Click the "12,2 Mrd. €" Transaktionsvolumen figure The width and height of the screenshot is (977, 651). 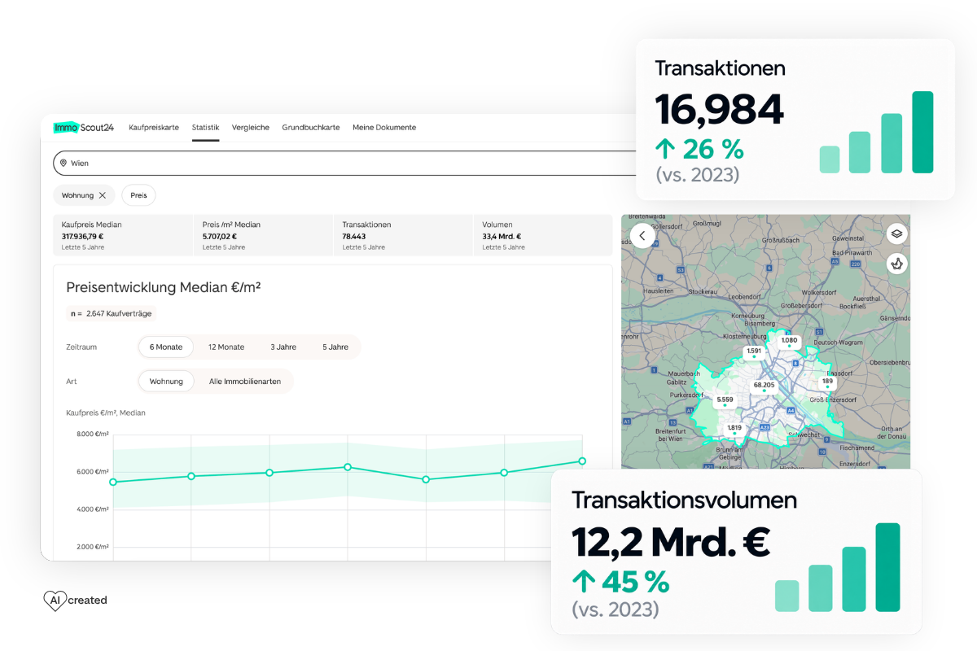point(671,543)
